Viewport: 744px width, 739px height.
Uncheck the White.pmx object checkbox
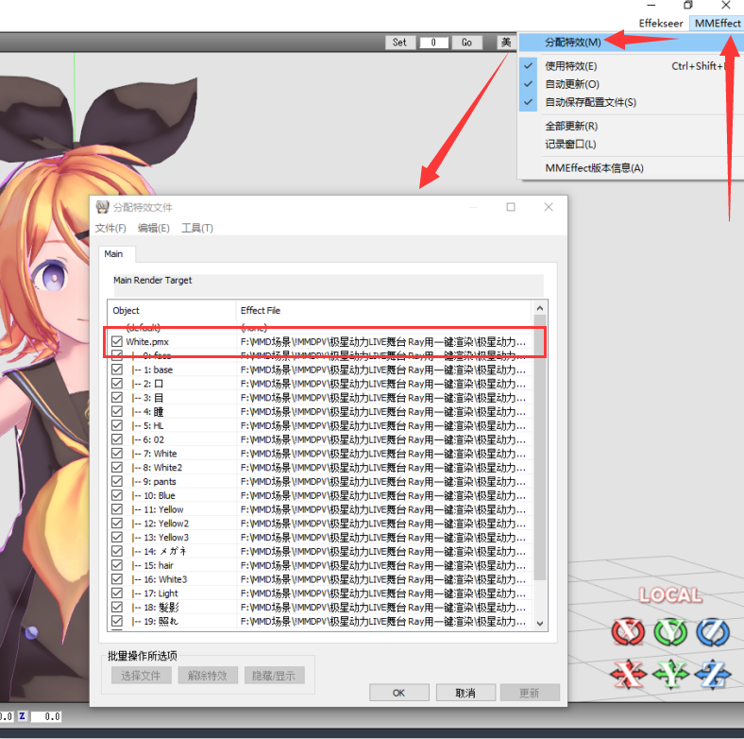pos(117,341)
